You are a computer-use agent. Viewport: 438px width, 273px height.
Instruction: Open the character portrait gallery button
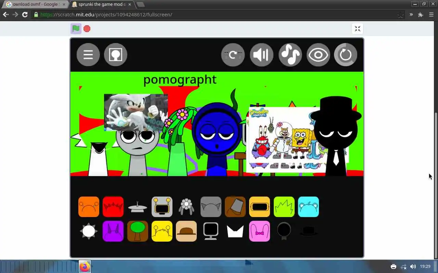(x=116, y=55)
